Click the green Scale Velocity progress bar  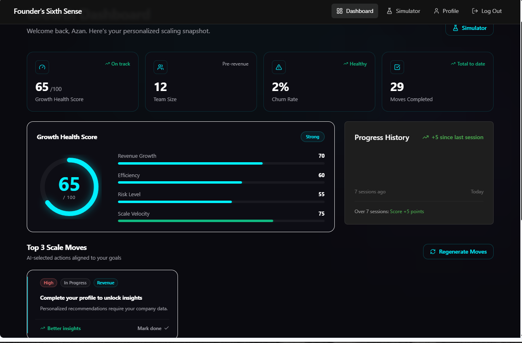[x=221, y=221]
